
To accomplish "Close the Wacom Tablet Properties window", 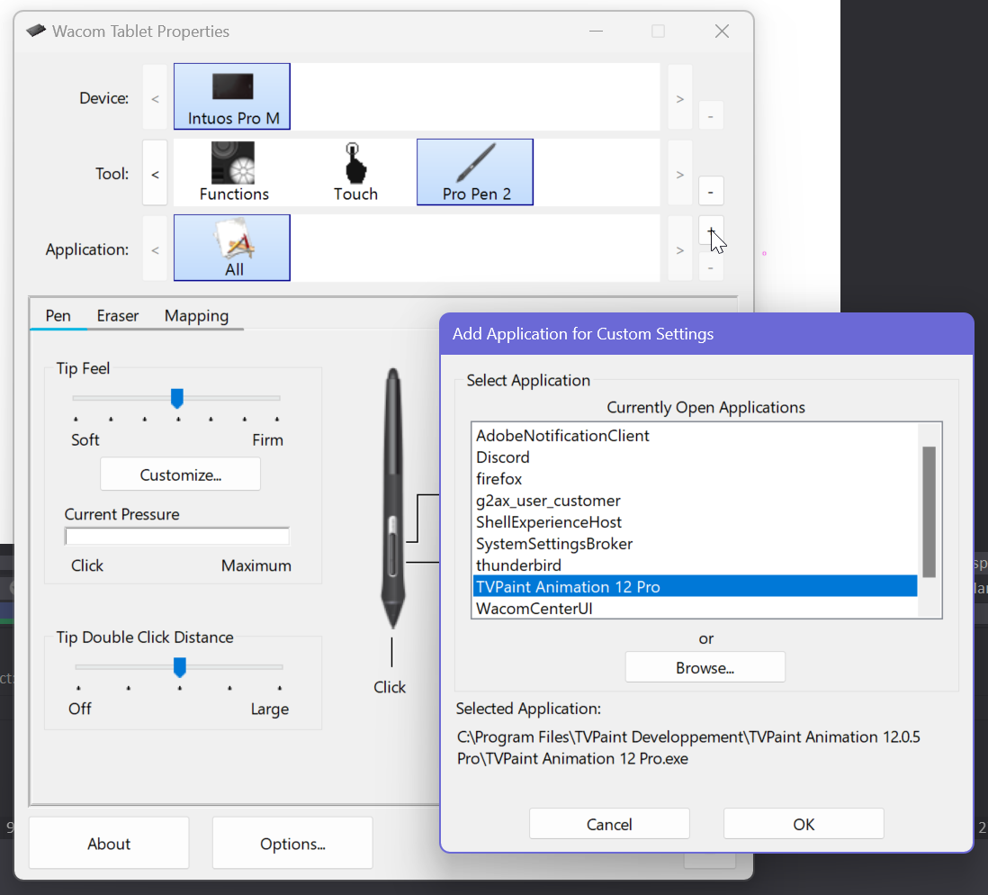I will coord(722,31).
